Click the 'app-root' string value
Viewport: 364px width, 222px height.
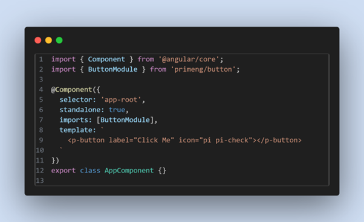click(121, 100)
